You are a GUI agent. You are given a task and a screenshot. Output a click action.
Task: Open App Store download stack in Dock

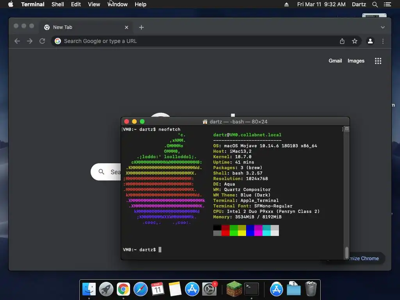[276, 289]
